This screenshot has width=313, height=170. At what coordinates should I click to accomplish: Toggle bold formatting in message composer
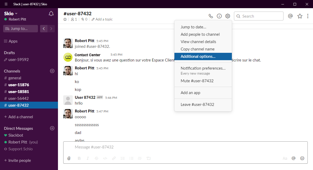[x=79, y=158]
